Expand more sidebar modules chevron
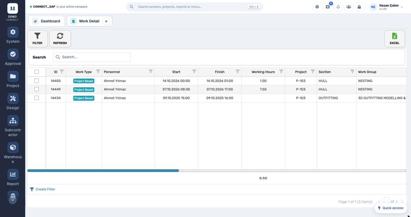 tap(13, 200)
